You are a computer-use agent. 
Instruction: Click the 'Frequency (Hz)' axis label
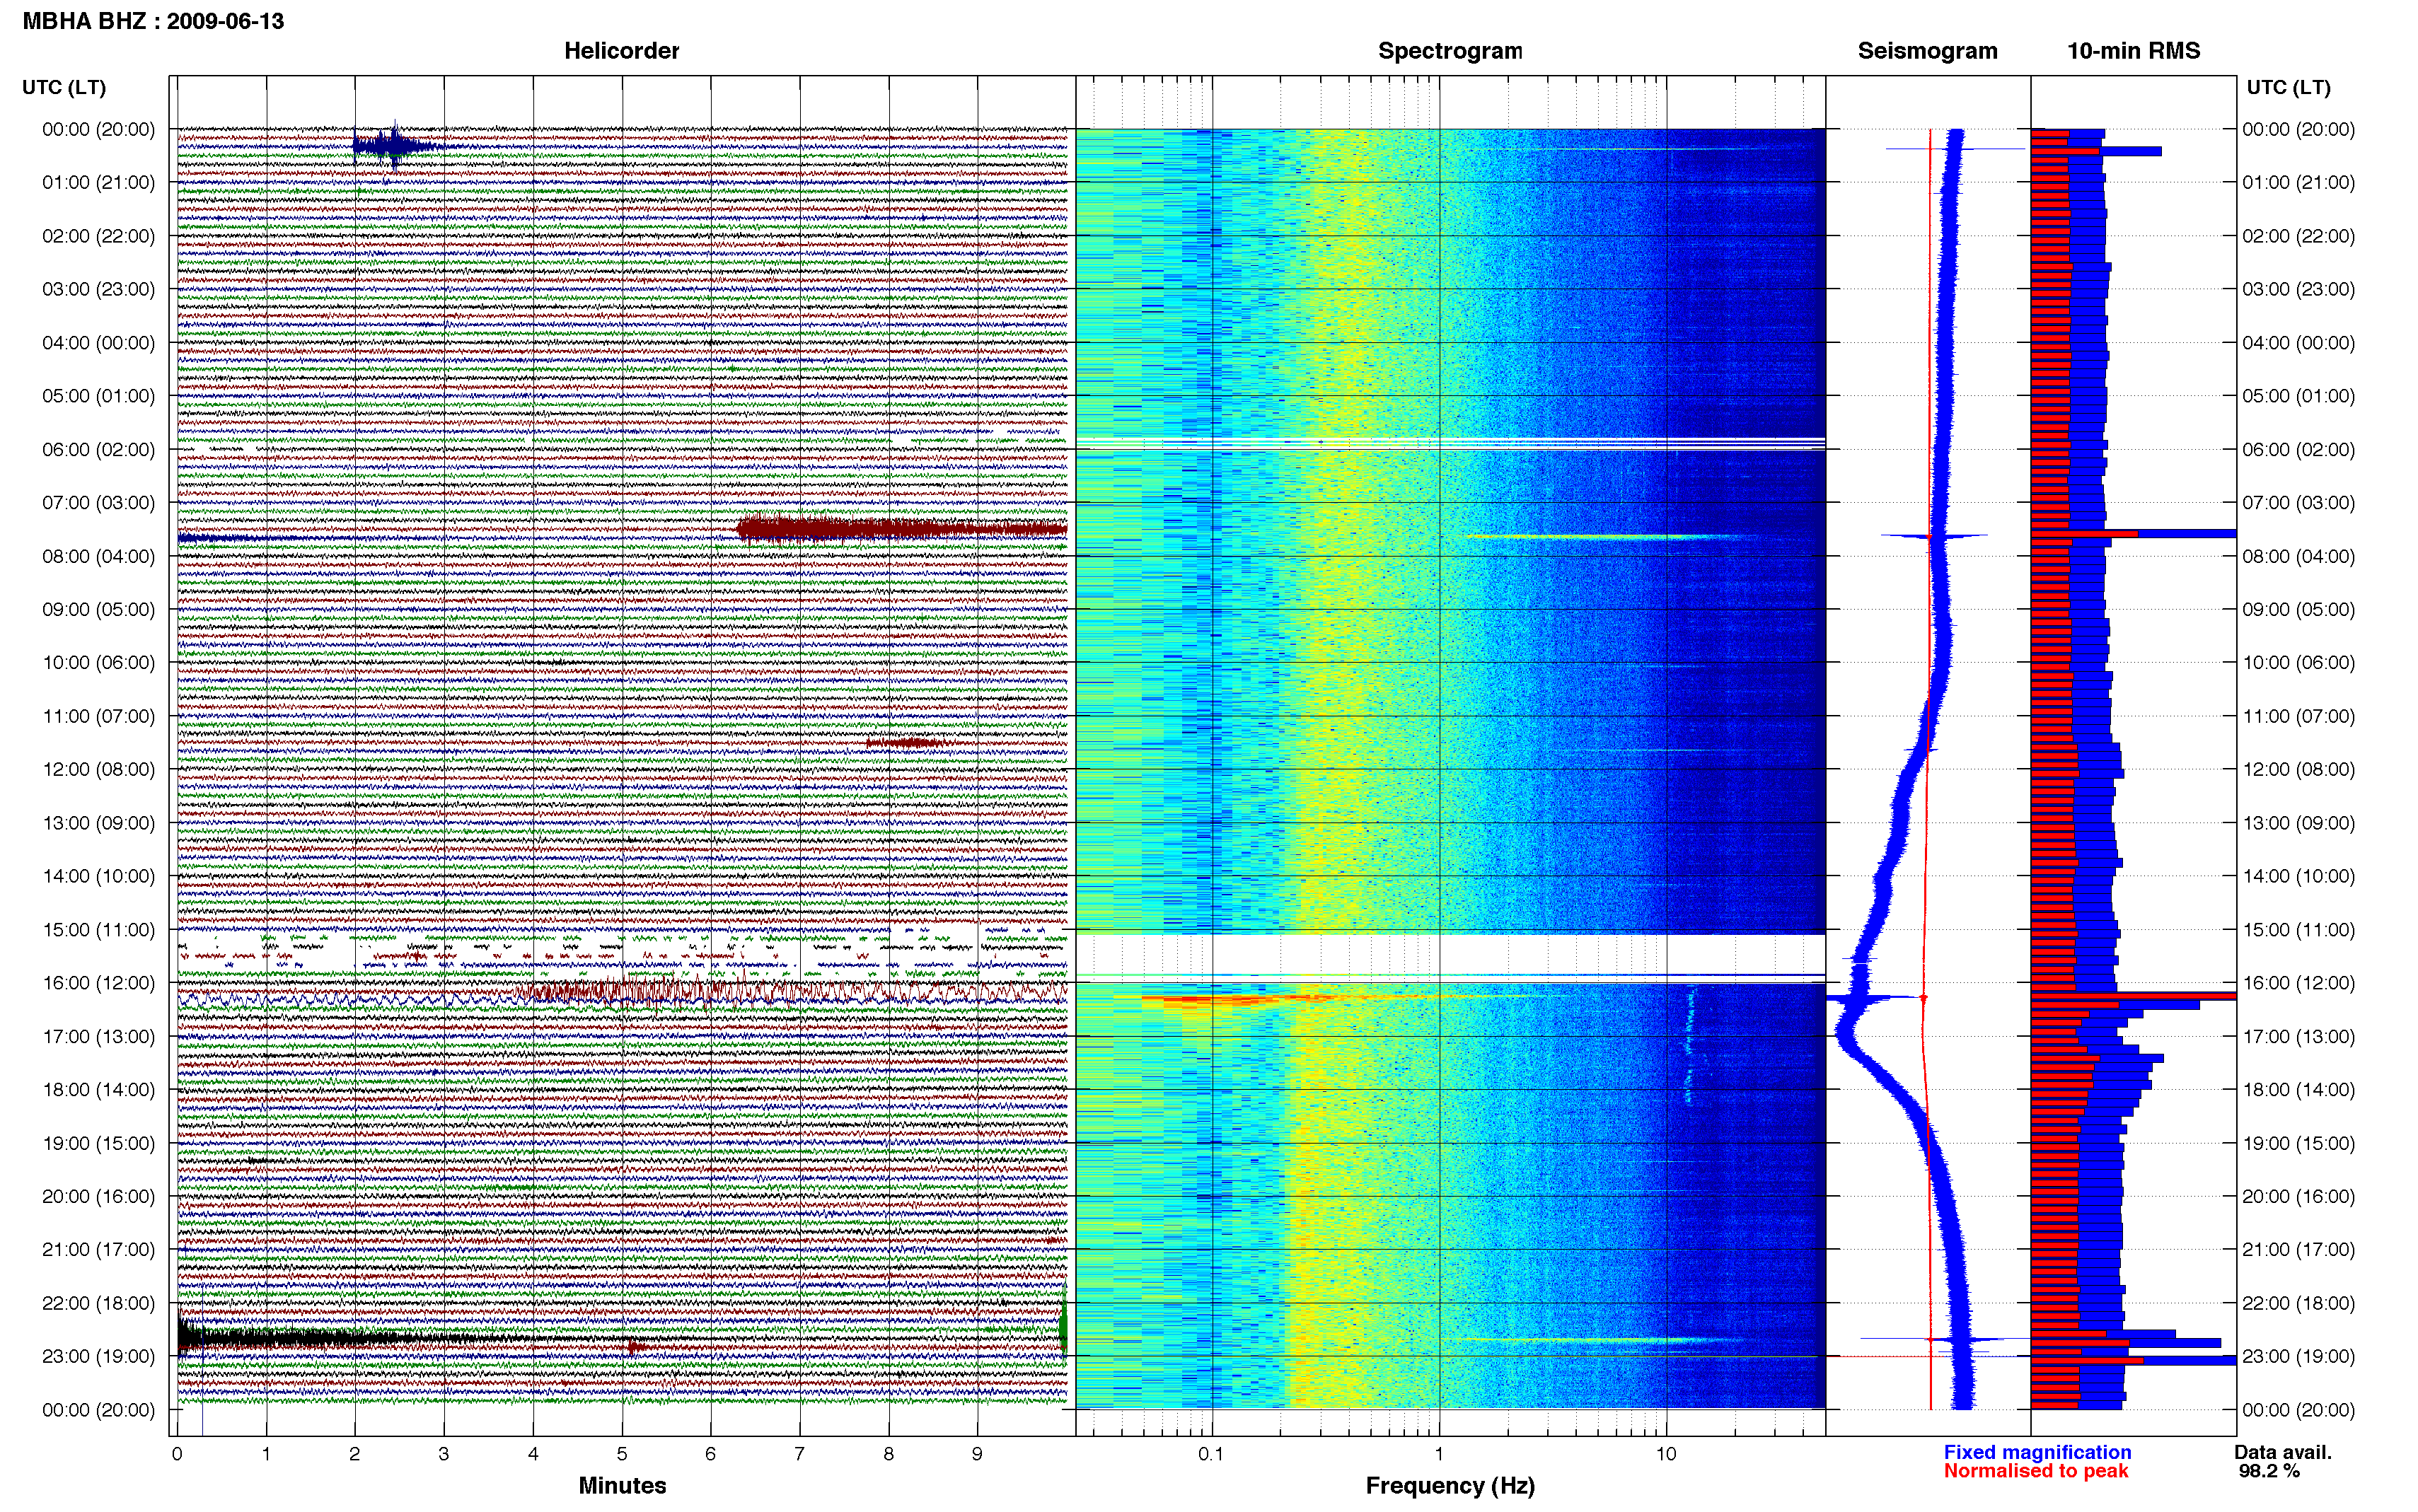click(1450, 1486)
